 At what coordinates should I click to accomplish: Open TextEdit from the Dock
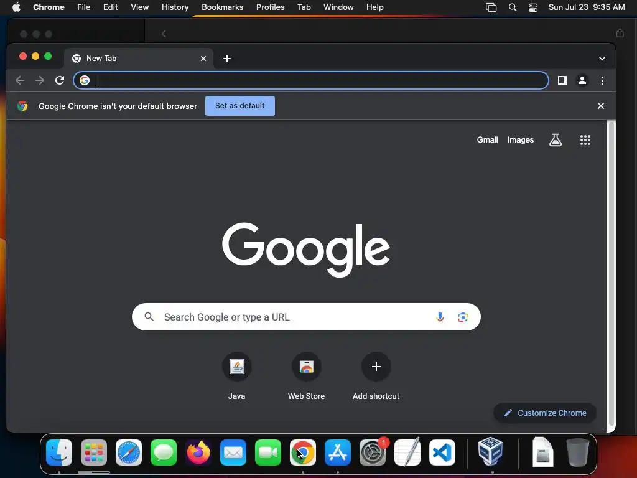407,452
